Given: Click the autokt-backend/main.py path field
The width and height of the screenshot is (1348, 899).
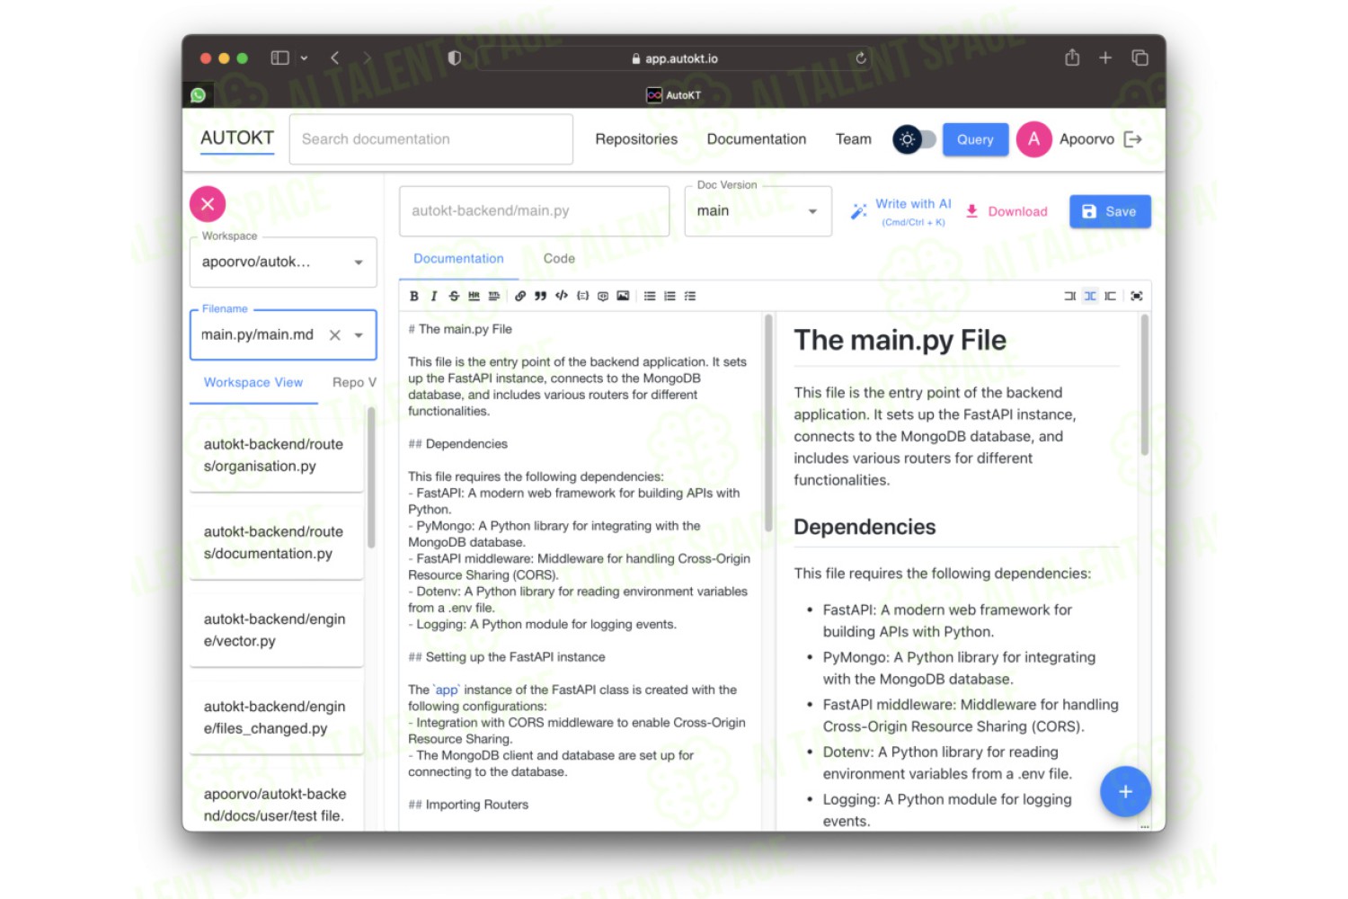Looking at the screenshot, I should pyautogui.click(x=535, y=211).
